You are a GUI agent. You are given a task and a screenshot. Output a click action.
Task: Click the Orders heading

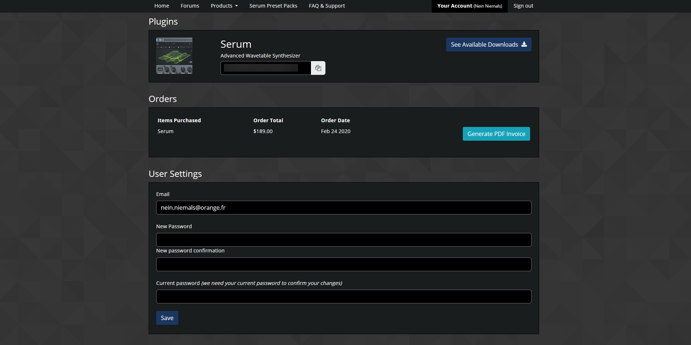click(x=163, y=99)
